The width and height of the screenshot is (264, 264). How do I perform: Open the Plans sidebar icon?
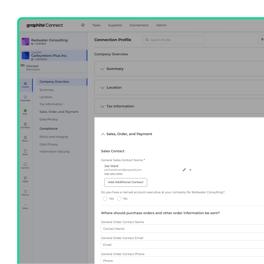tap(25, 139)
